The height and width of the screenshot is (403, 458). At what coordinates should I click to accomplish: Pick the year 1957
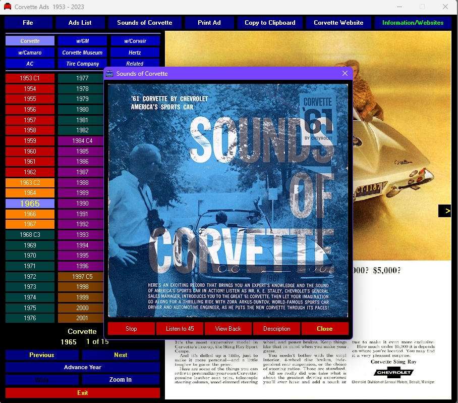pos(30,120)
